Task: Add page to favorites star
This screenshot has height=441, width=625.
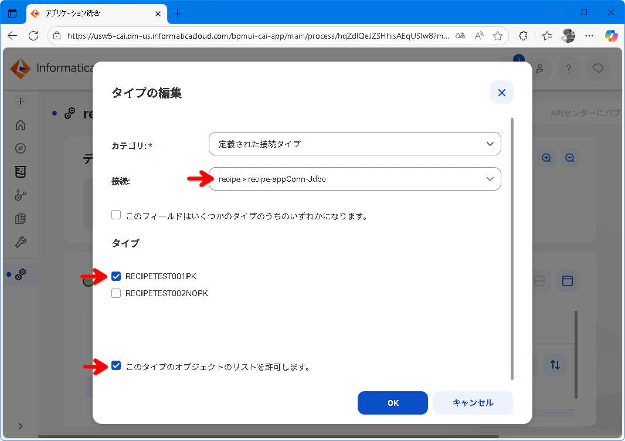Action: pyautogui.click(x=497, y=36)
